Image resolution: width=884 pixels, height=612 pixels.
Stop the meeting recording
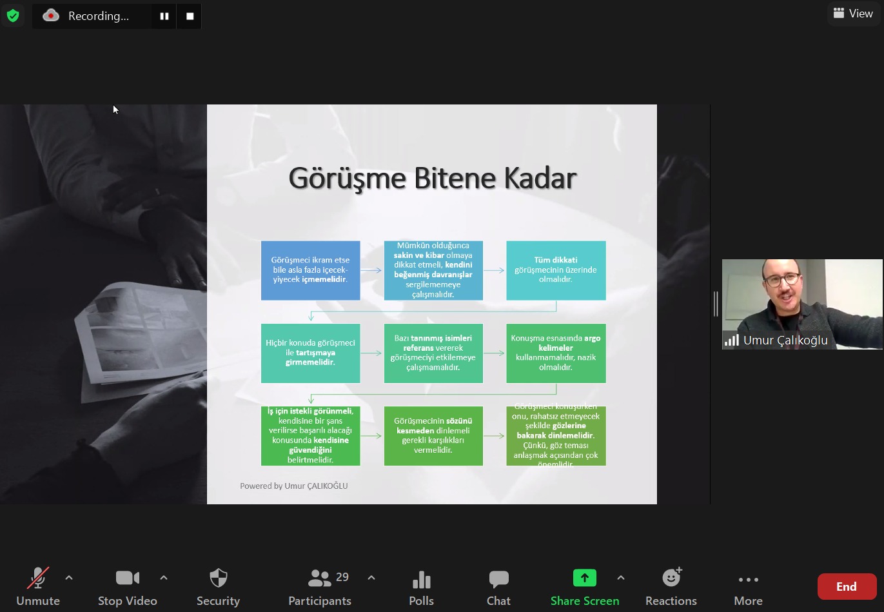[x=190, y=16]
